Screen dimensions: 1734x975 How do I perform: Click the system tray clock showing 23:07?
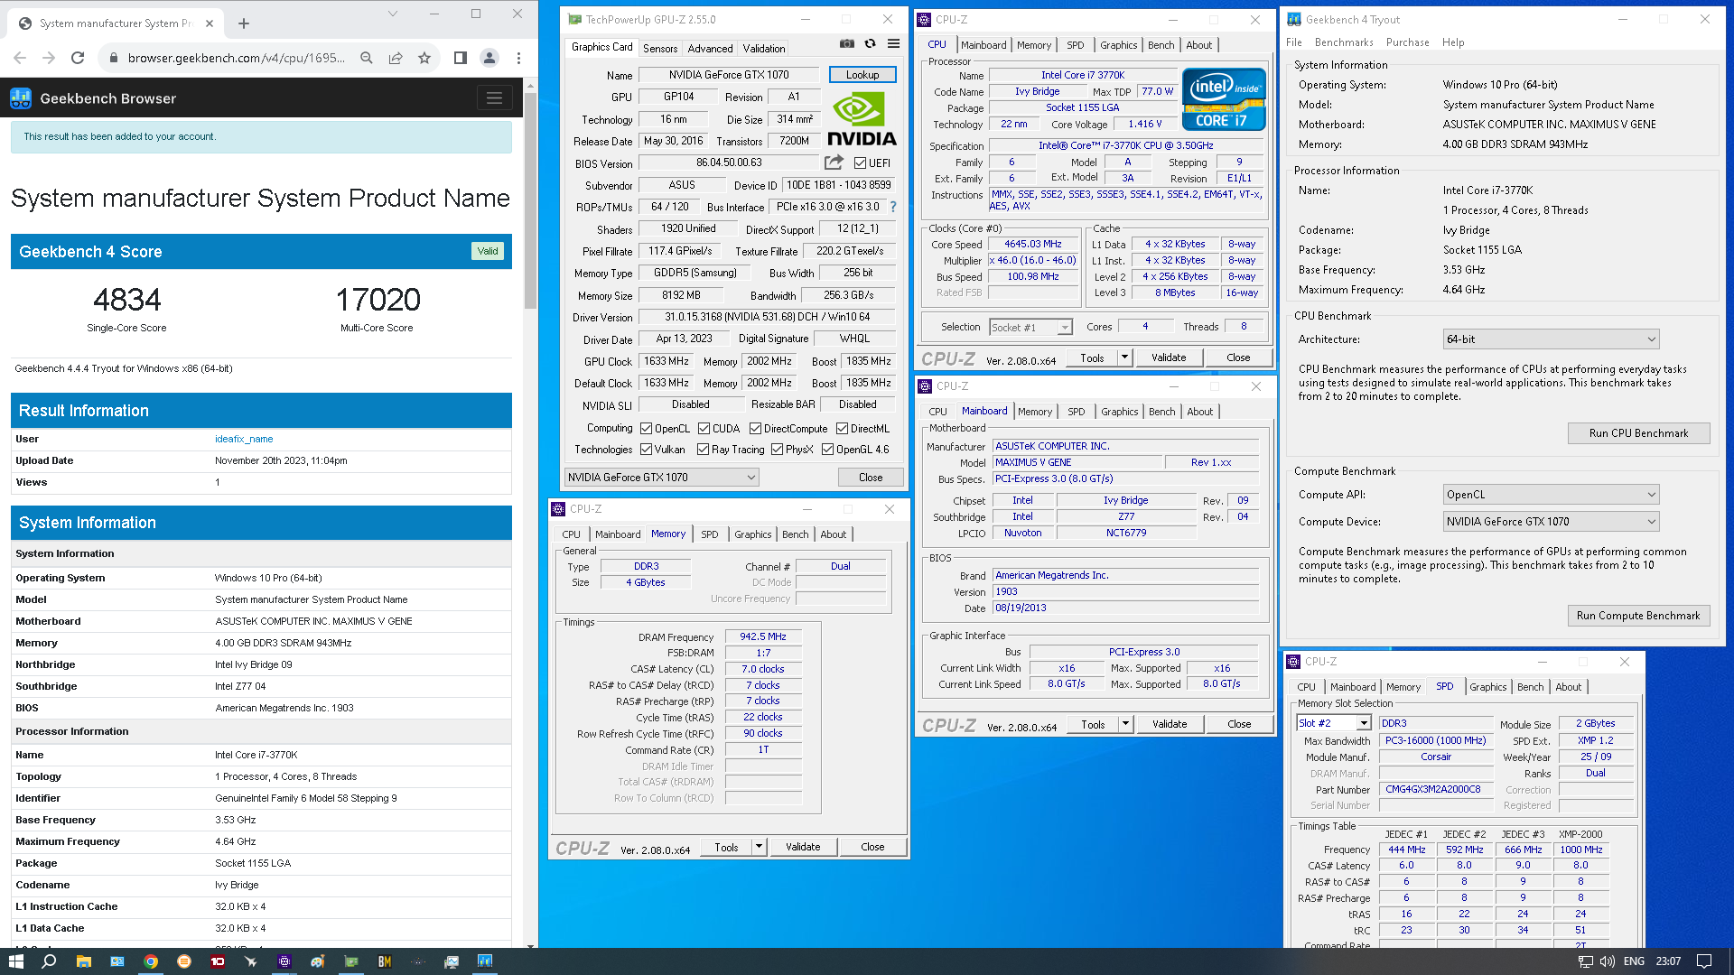(x=1668, y=961)
